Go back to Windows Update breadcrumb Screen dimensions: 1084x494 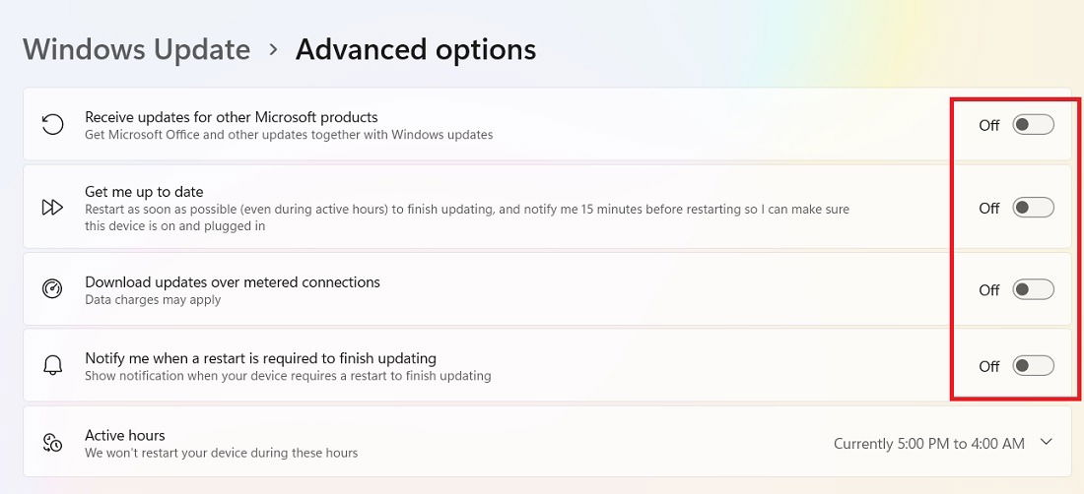(x=136, y=49)
